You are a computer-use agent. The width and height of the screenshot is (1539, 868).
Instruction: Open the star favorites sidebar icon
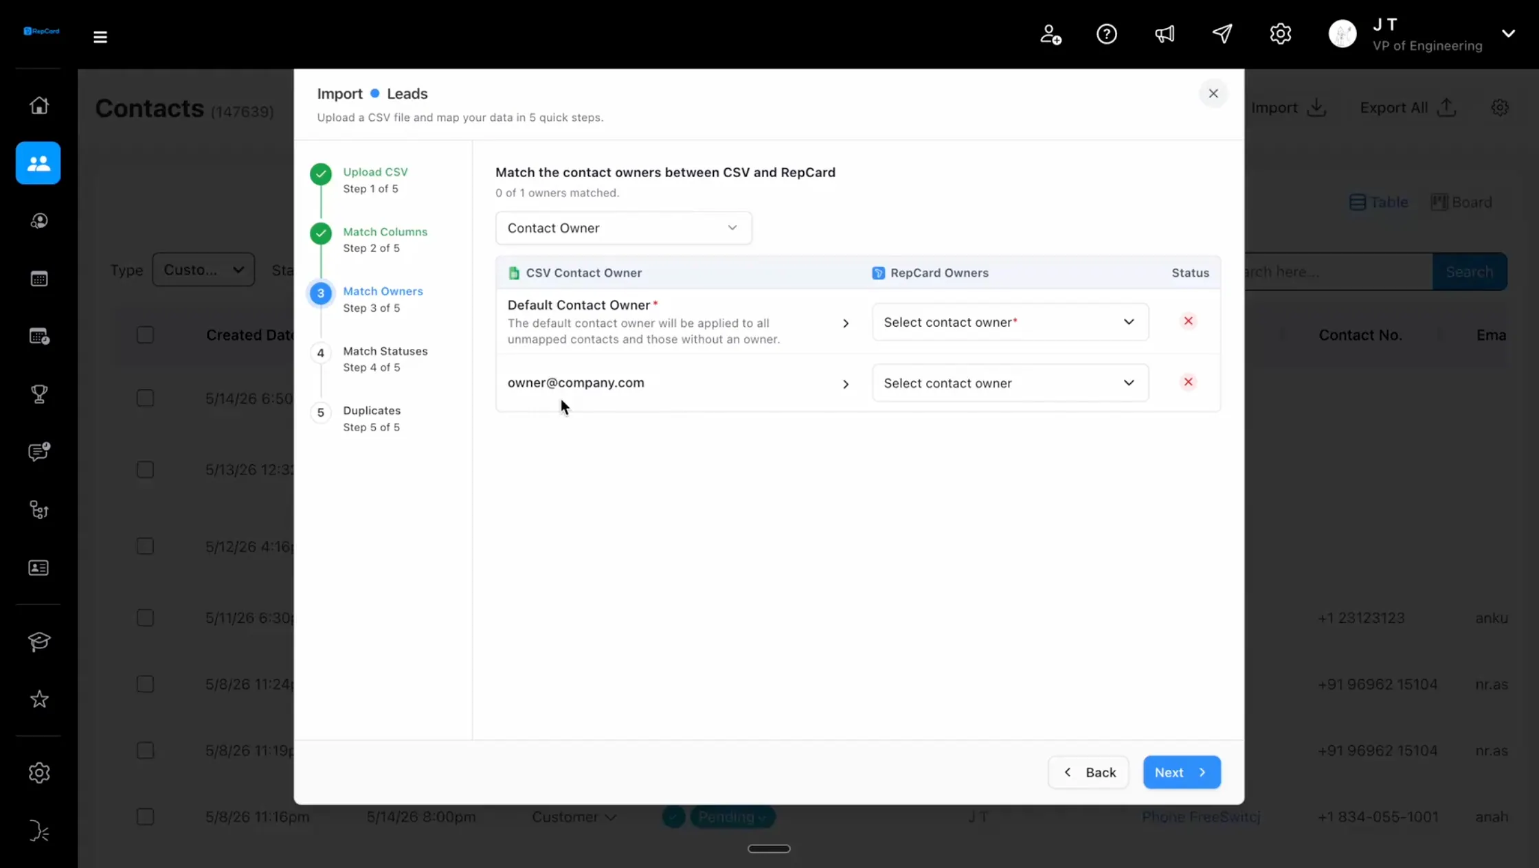pos(39,699)
